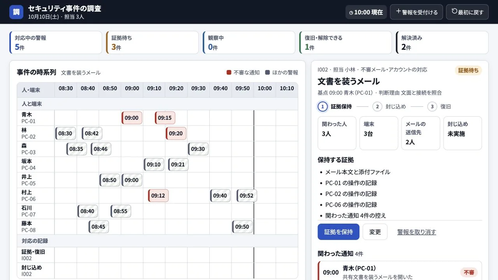Go to step 2 封じ込め
Screen dimensions: 498x280
(389, 107)
